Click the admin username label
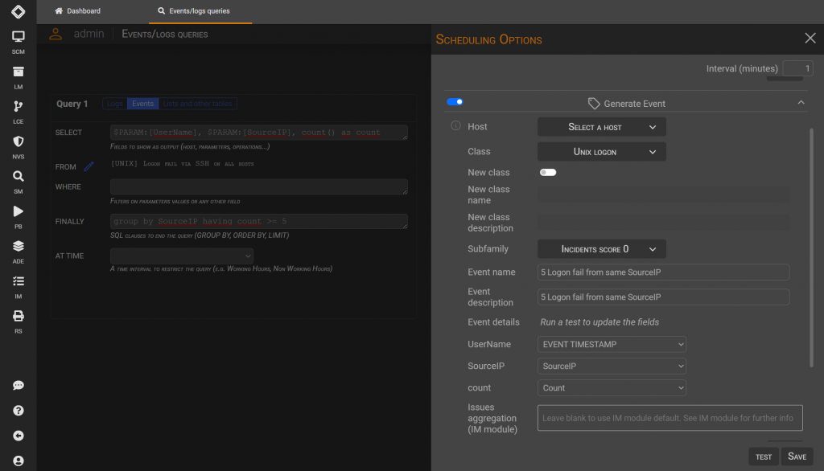The width and height of the screenshot is (824, 471). (89, 34)
